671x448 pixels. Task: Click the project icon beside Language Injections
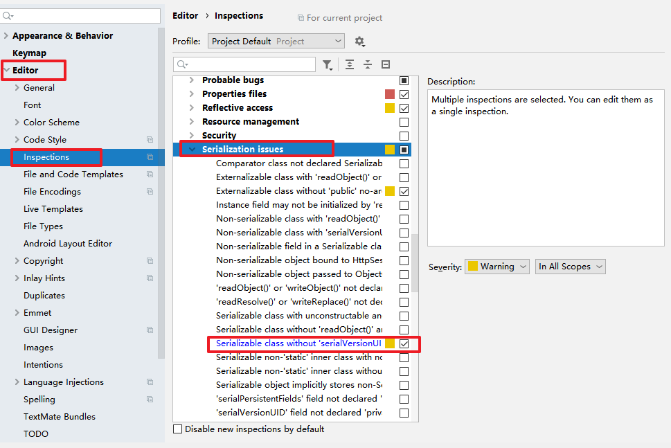coord(150,382)
